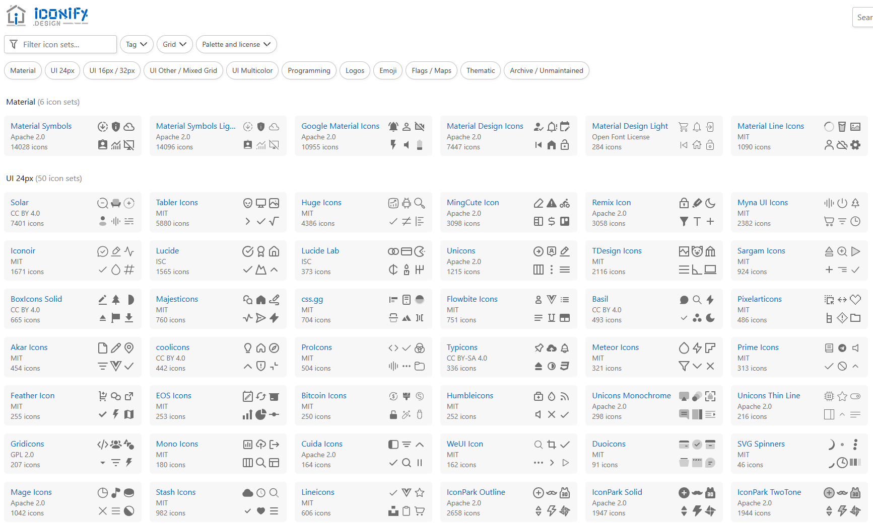The width and height of the screenshot is (873, 525).
Task: Click the cloud icon in Stash Icons
Action: point(248,493)
